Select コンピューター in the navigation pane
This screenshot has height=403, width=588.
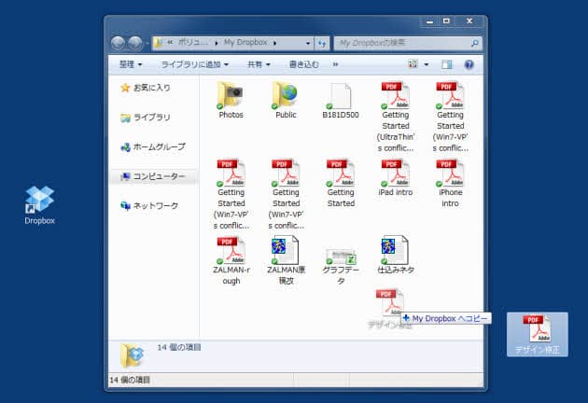point(159,176)
